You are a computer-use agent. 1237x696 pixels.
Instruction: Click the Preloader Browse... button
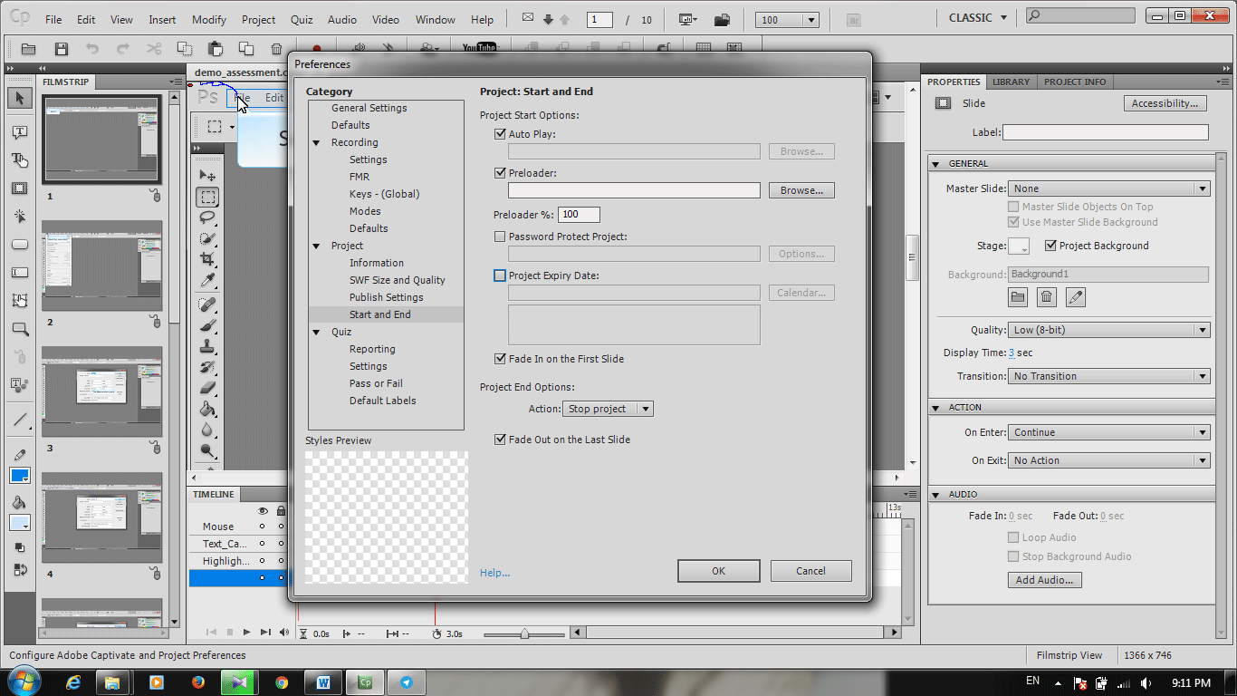tap(801, 190)
